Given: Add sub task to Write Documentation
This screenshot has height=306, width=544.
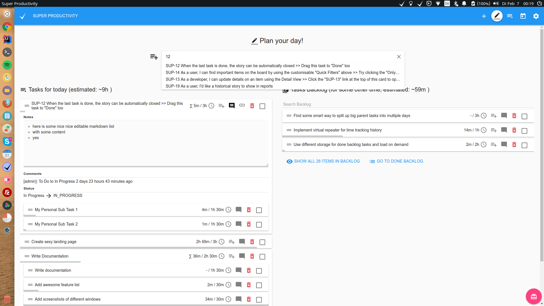Looking at the screenshot, I should 231,256.
